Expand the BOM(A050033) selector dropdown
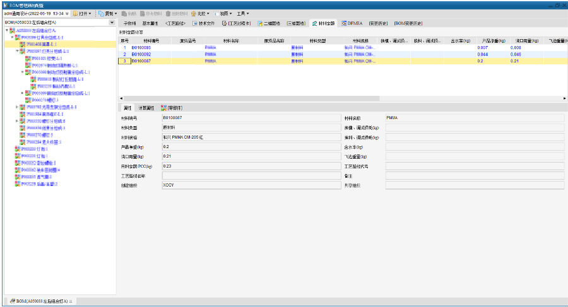 pyautogui.click(x=112, y=23)
